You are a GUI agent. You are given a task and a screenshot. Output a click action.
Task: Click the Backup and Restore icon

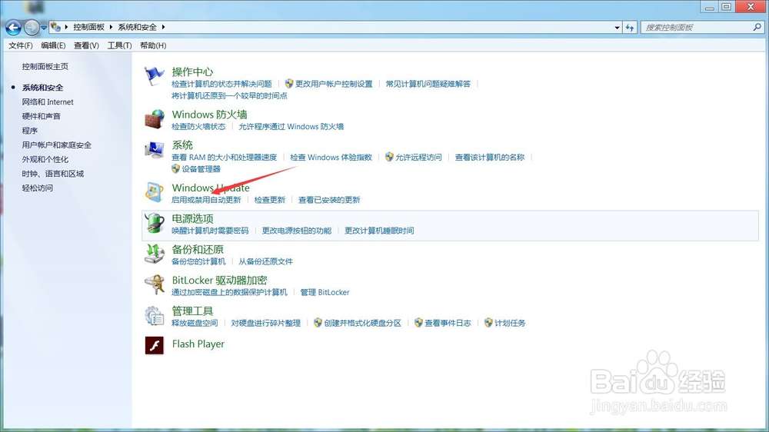point(155,254)
